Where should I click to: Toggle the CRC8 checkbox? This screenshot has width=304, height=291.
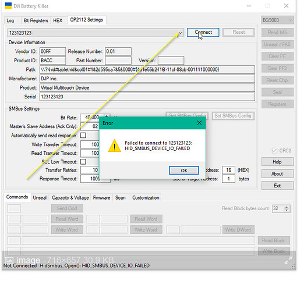(x=274, y=151)
